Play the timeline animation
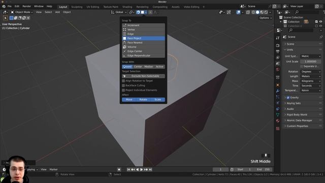Image resolution: width=325 pixels, height=183 pixels. tap(142, 169)
